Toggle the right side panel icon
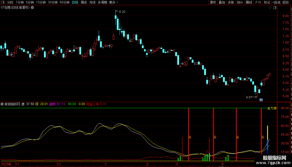This screenshot has width=292, height=167. (x=275, y=8)
